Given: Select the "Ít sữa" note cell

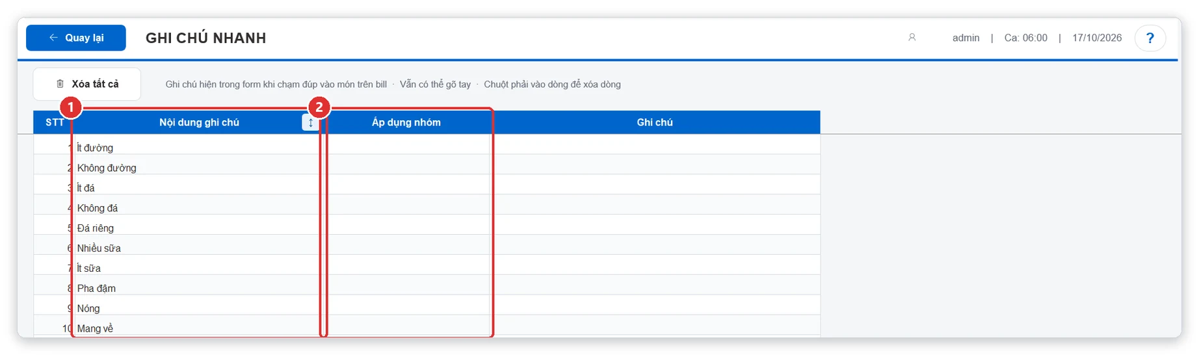Looking at the screenshot, I should pos(199,265).
